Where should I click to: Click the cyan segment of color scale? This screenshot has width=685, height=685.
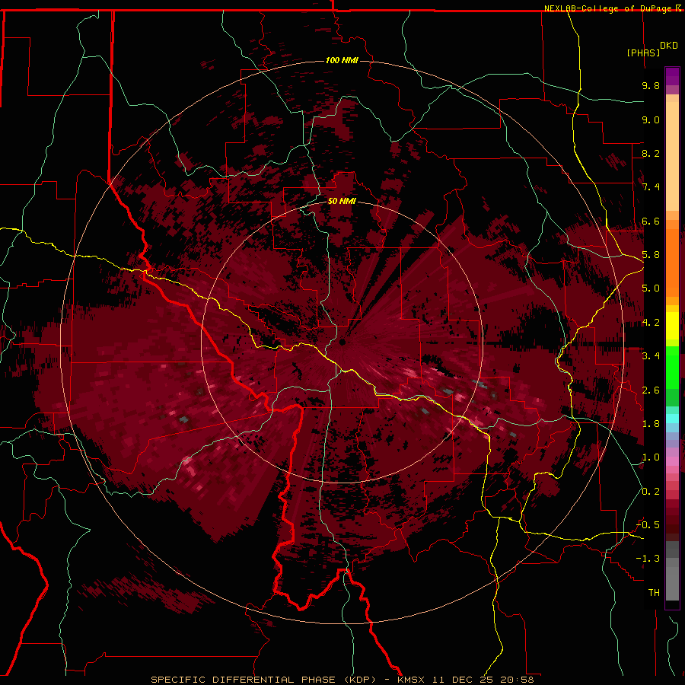pos(672,419)
